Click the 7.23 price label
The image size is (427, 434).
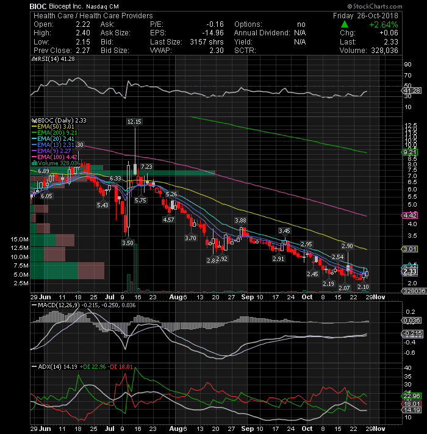pyautogui.click(x=146, y=167)
